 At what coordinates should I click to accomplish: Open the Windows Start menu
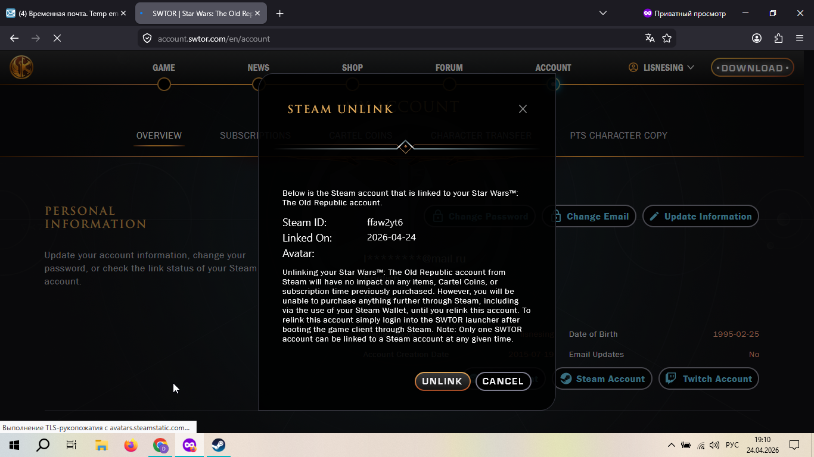(x=14, y=445)
